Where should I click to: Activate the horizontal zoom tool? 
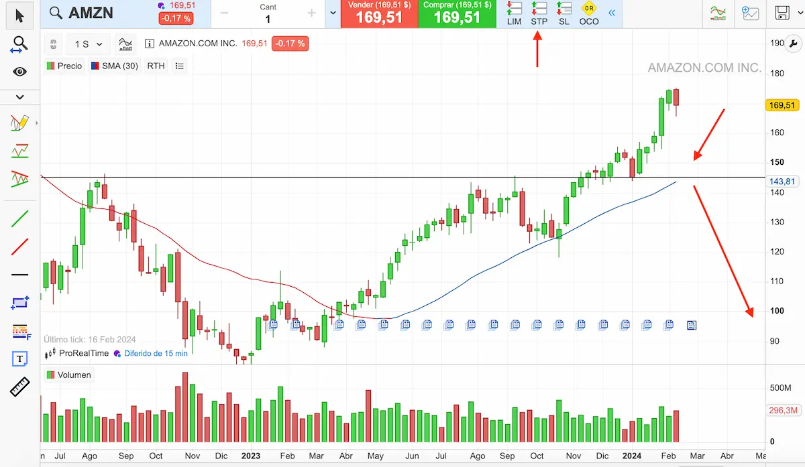coord(19,45)
